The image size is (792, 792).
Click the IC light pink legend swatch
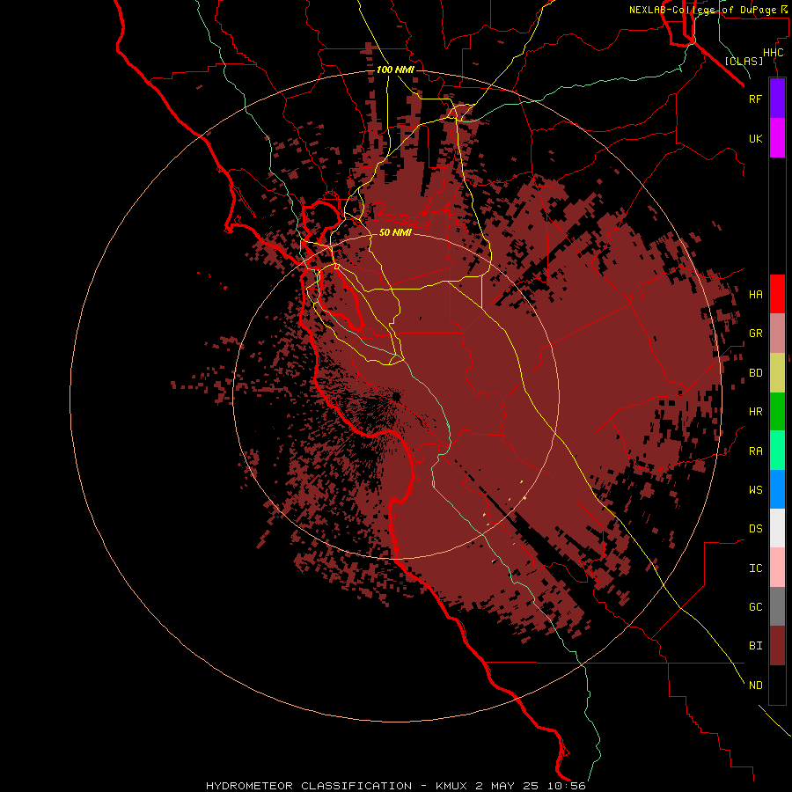(777, 568)
